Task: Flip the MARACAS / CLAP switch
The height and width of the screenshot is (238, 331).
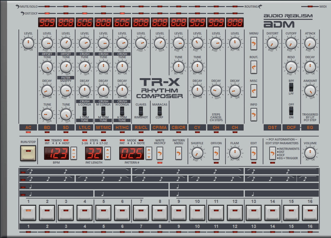Action: tap(160, 111)
